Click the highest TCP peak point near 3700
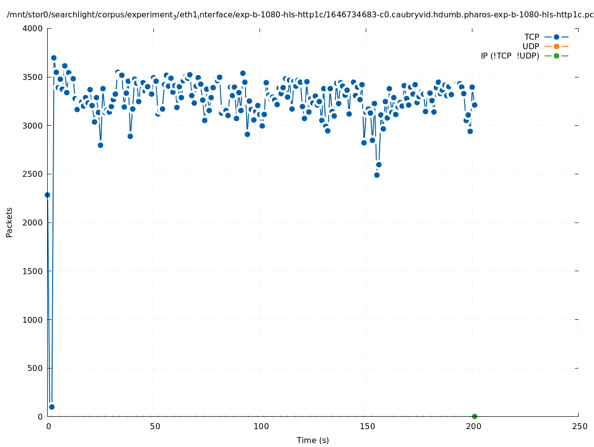Image resolution: width=594 pixels, height=447 pixels. click(54, 58)
